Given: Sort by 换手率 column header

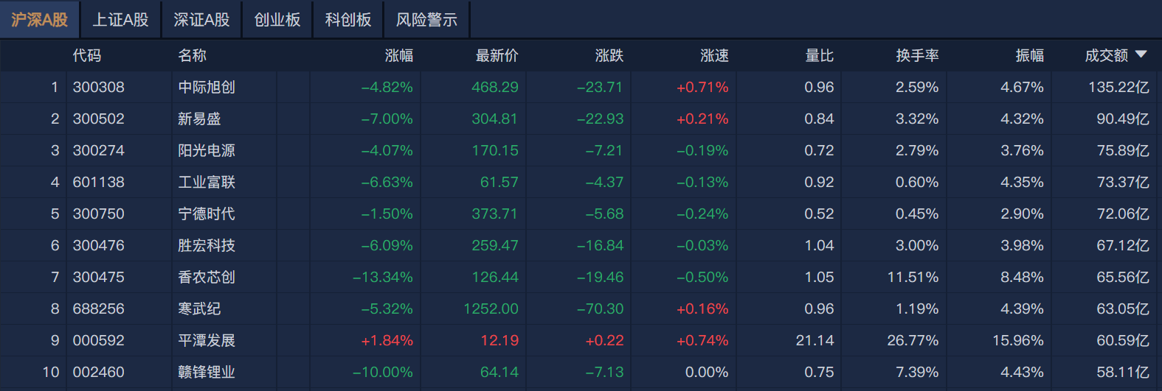Looking at the screenshot, I should [x=917, y=56].
